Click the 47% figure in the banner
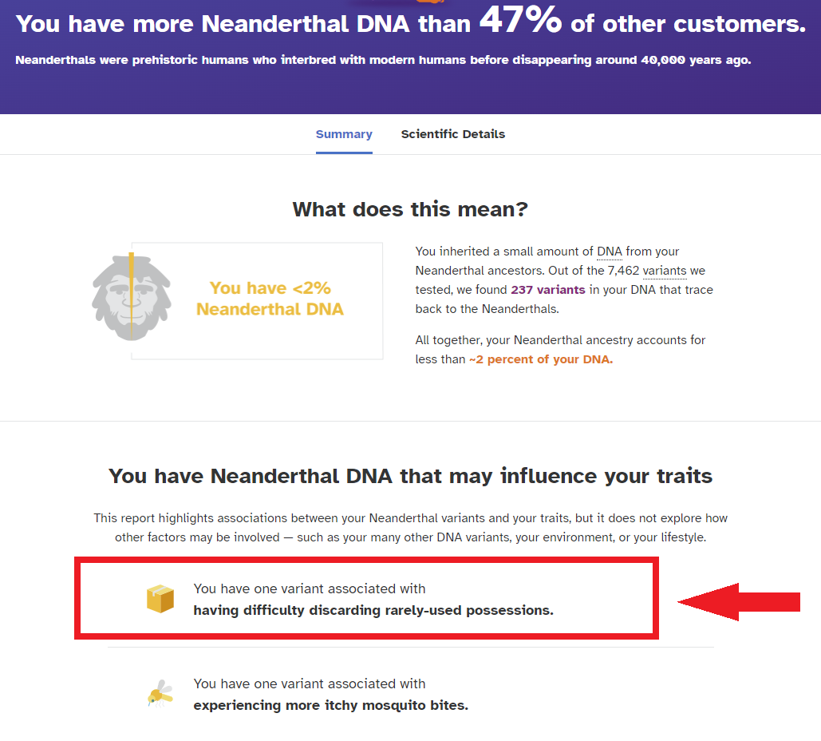This screenshot has height=741, width=821. (x=520, y=20)
